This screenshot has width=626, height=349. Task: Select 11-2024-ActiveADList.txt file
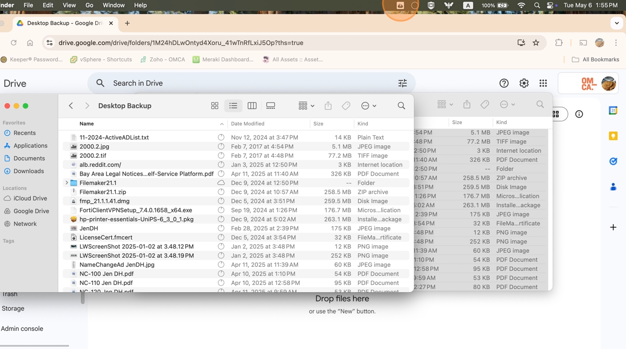pyautogui.click(x=114, y=138)
